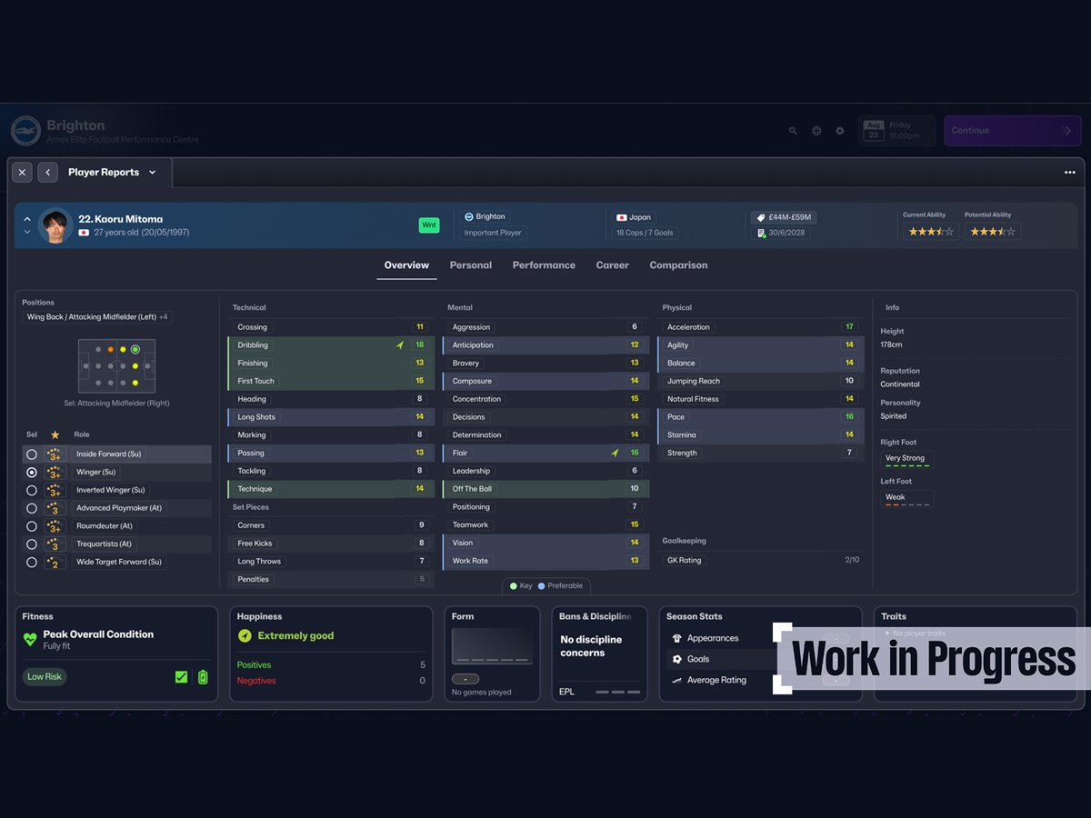Click the Form graph thumbnail
The height and width of the screenshot is (818, 1091).
(x=492, y=646)
